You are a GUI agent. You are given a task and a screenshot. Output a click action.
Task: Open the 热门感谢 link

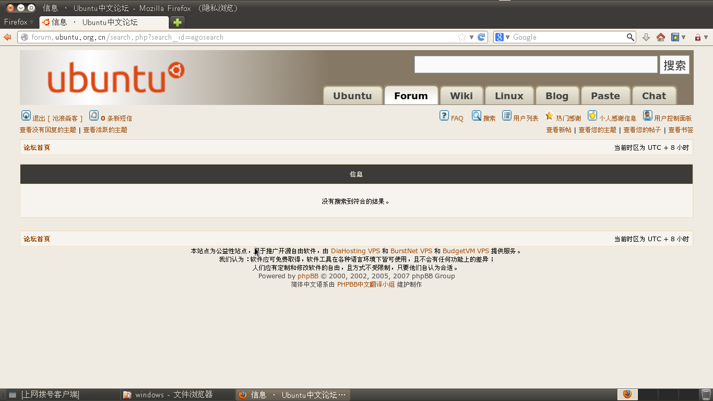pos(568,119)
